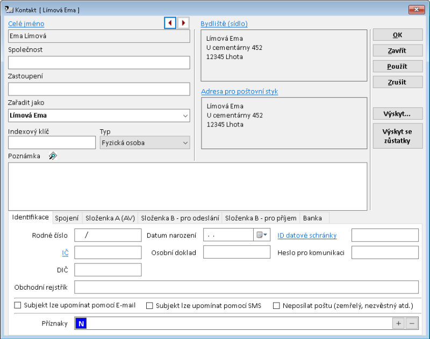Screen dimensions: 430x339
Task: Select the blue N flag in Příznaky
Action: point(81,323)
